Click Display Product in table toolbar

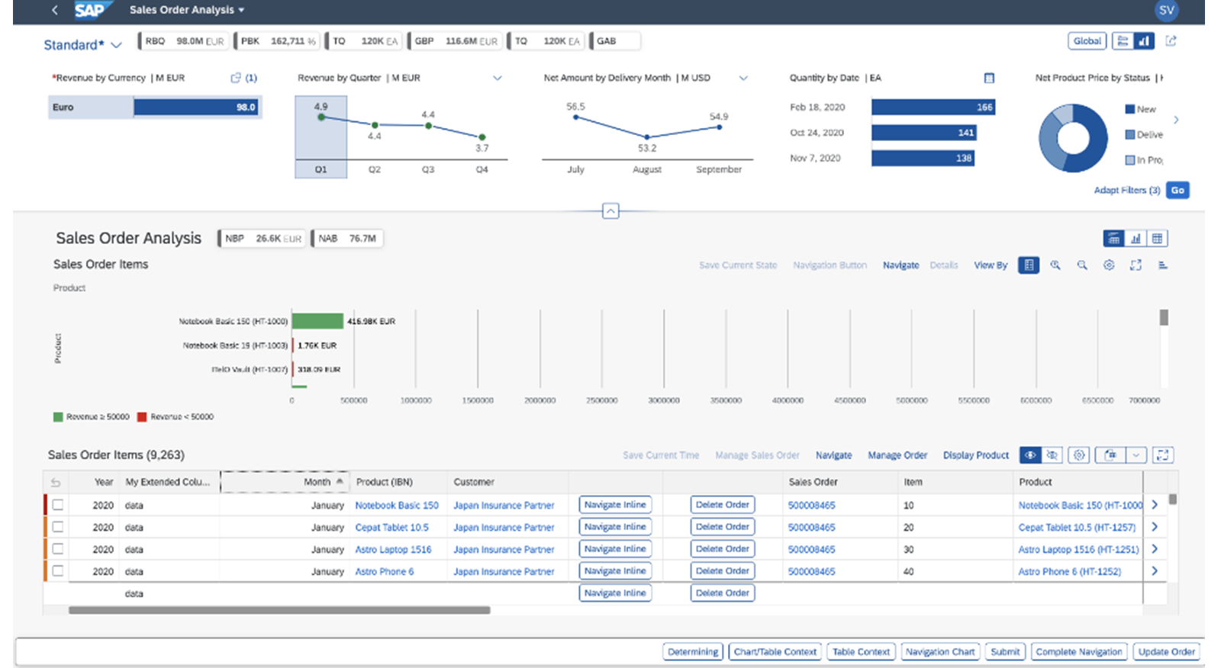976,455
